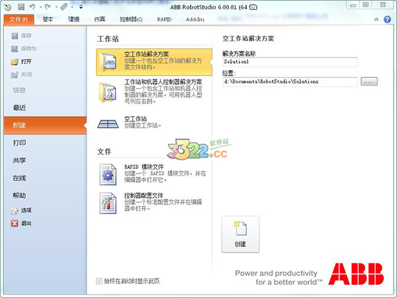The height and width of the screenshot is (298, 397).
Task: Open the undo history dropdown arrow
Action: (40, 7)
